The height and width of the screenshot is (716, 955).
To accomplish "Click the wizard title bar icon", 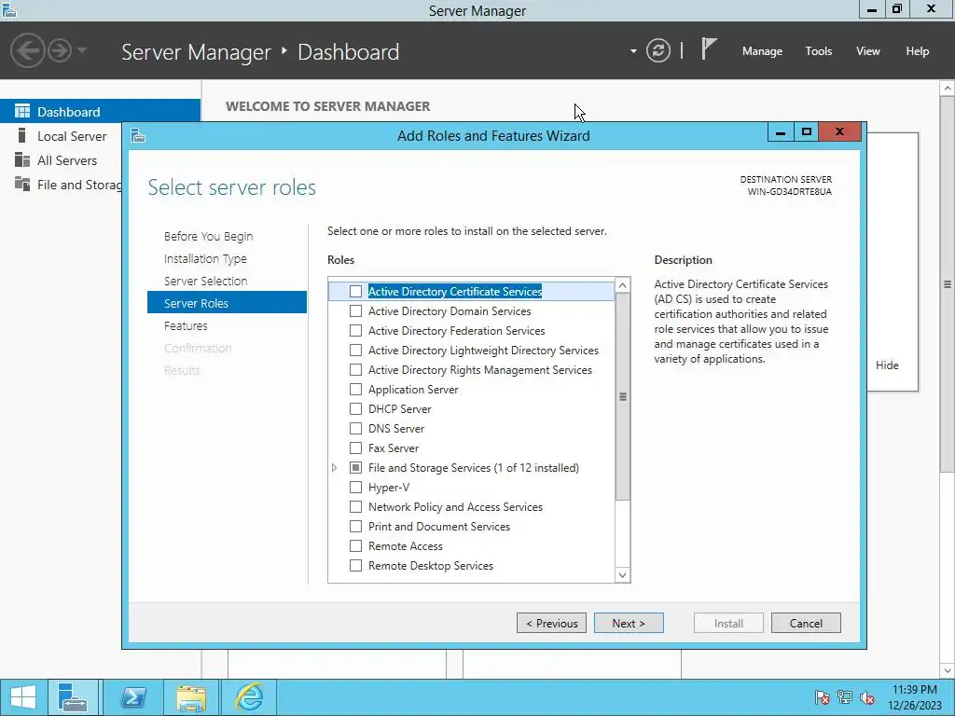I will point(138,135).
